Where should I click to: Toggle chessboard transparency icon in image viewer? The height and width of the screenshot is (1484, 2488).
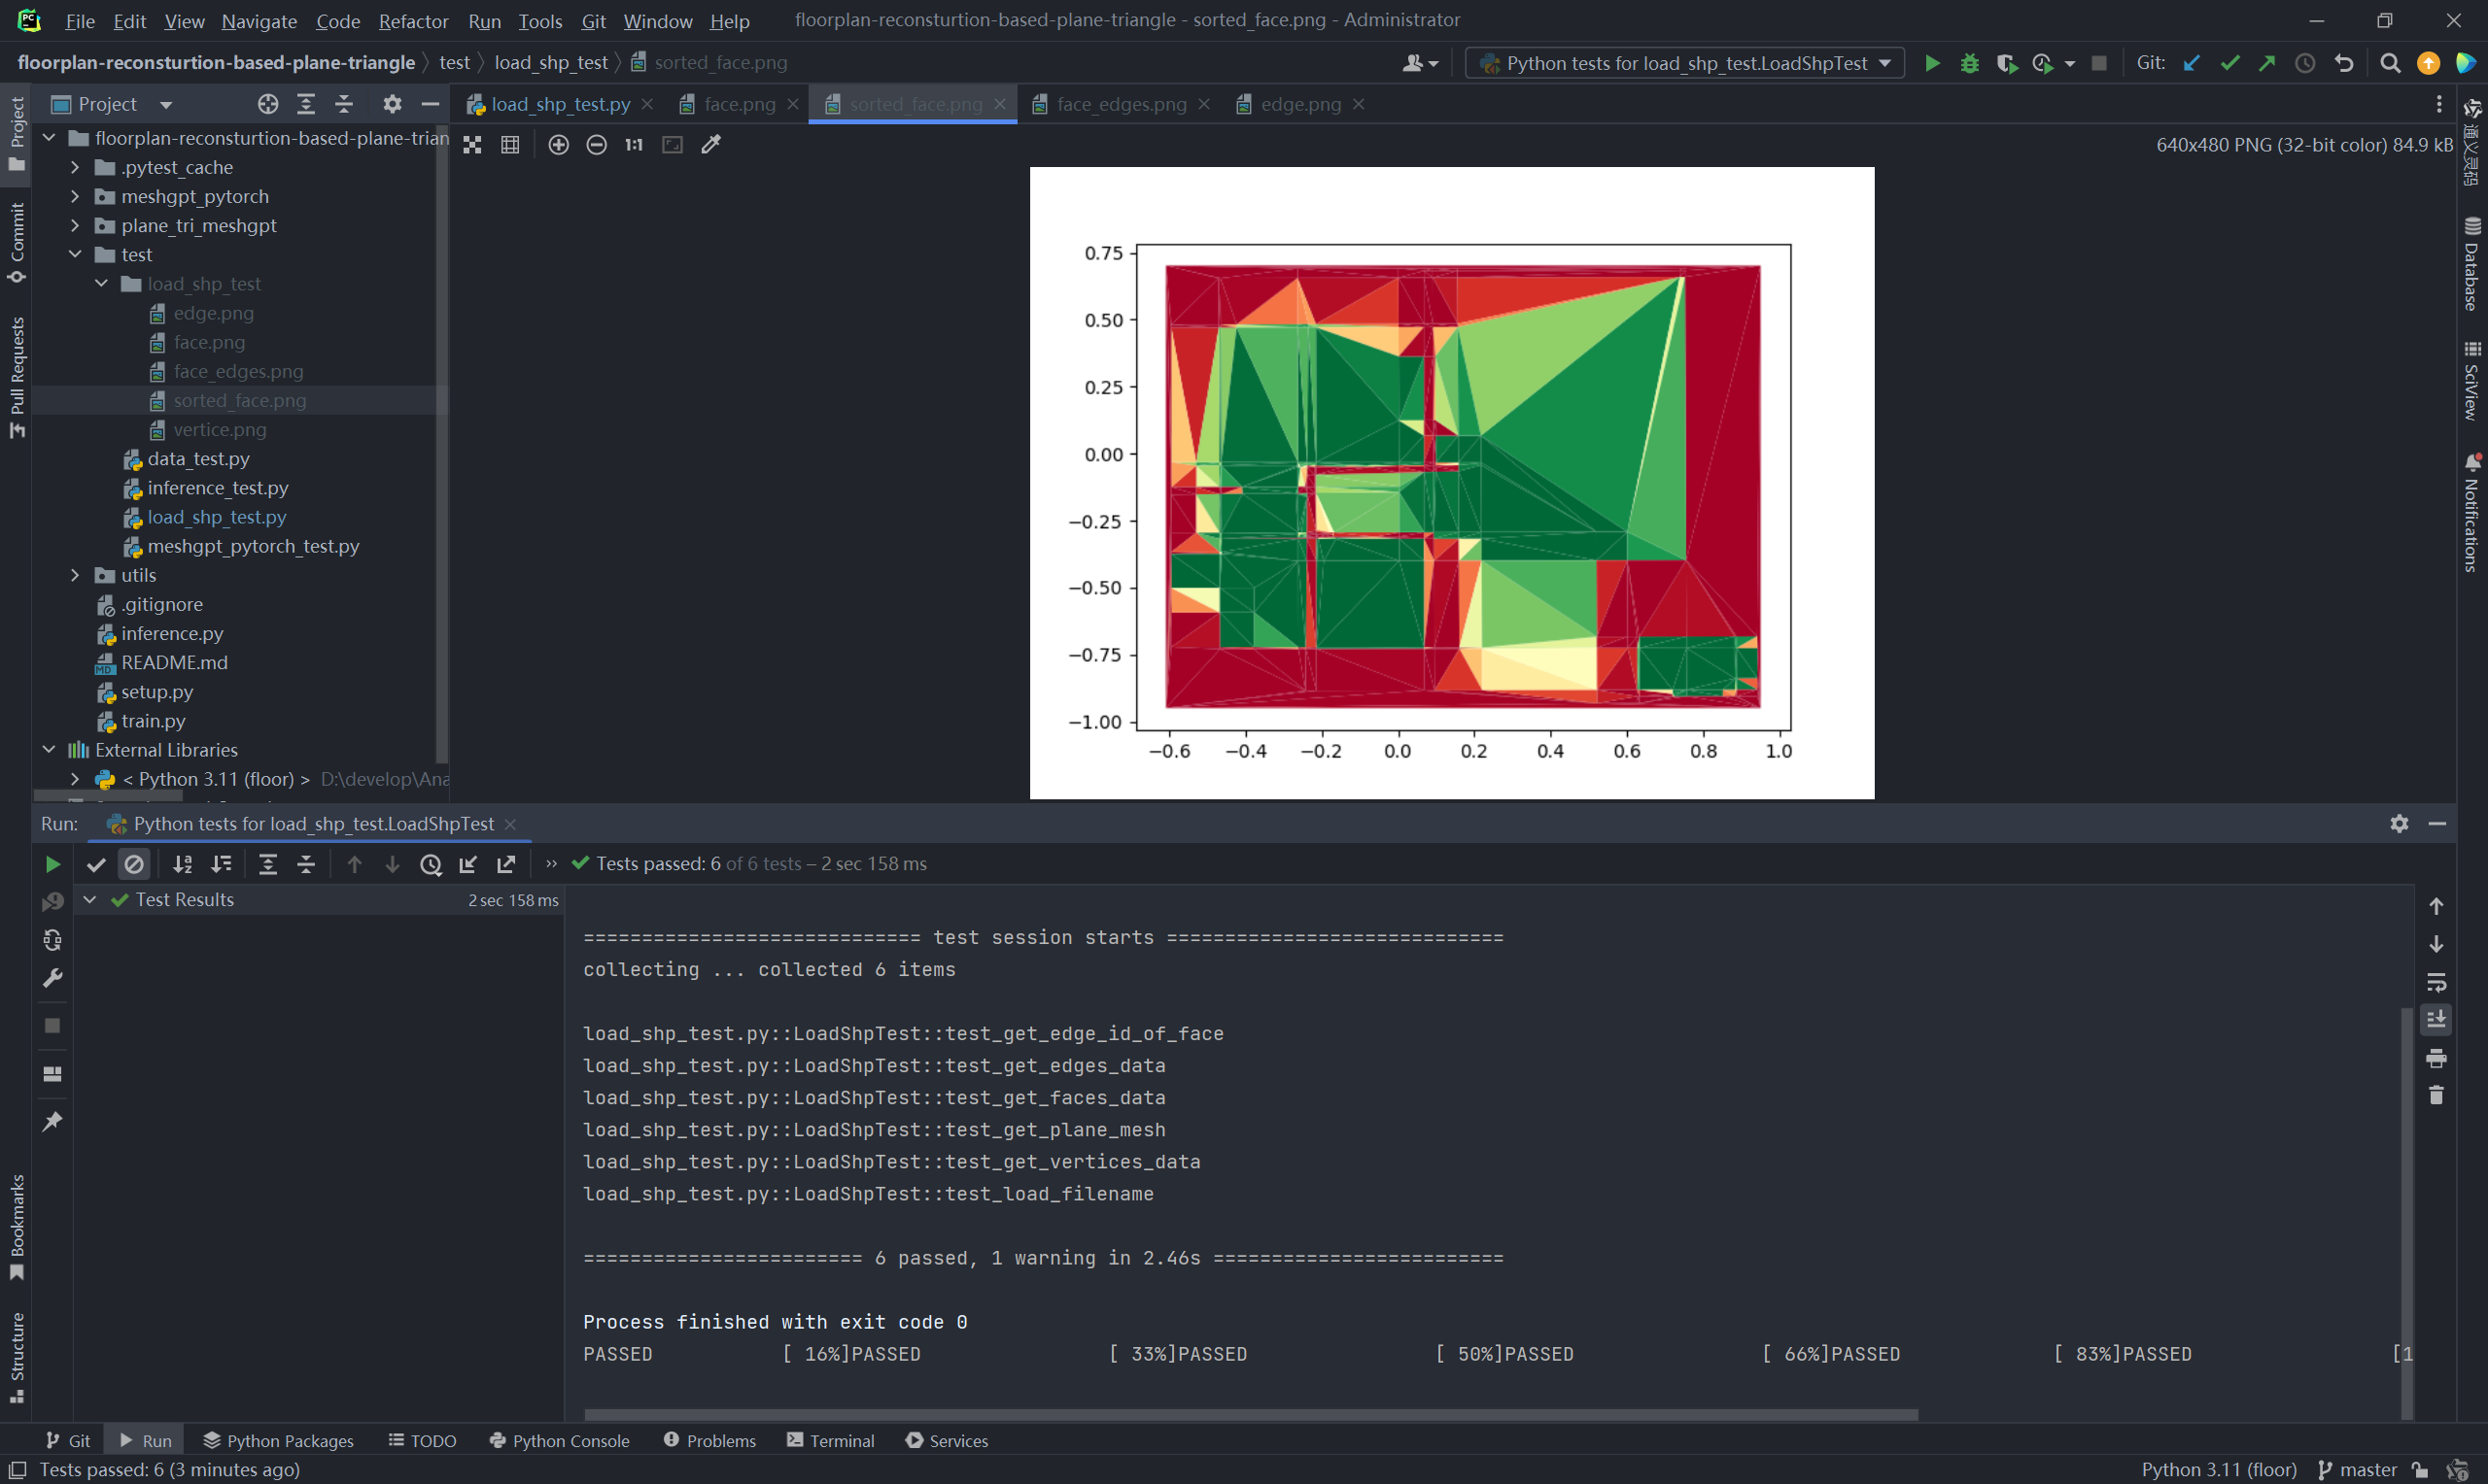[x=472, y=145]
